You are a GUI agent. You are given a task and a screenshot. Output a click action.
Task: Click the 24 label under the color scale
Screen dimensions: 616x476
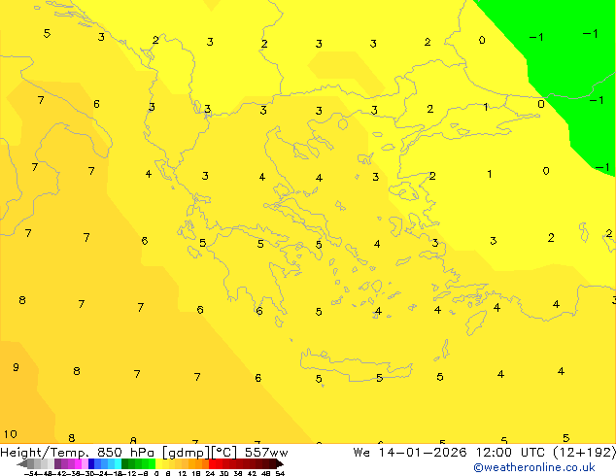point(210,473)
